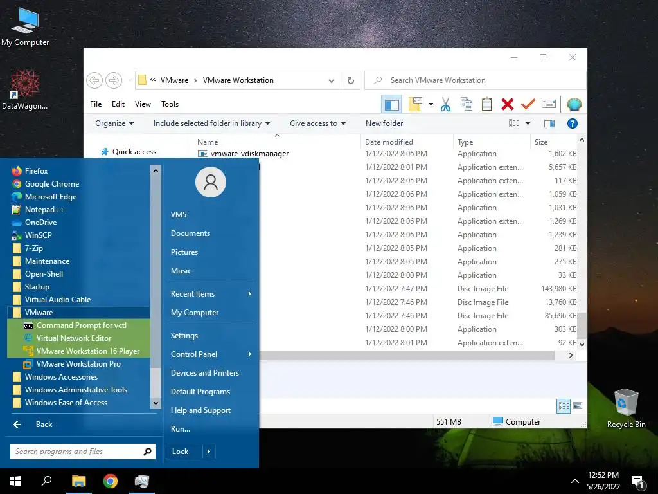Click the VMware breadcrumb in address bar
This screenshot has width=658, height=494.
pos(174,80)
